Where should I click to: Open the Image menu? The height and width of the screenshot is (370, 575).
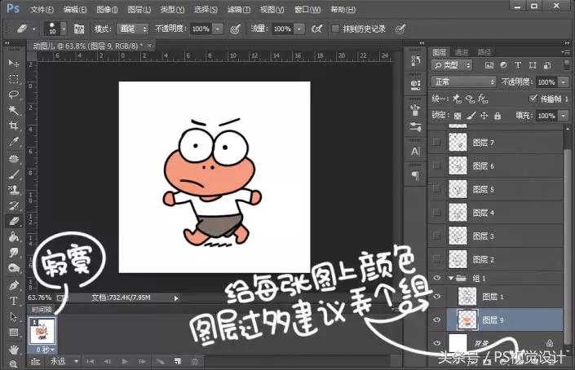pos(107,9)
